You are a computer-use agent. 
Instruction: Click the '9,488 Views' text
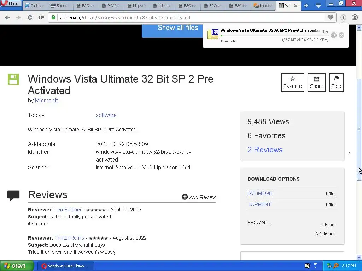(x=268, y=121)
